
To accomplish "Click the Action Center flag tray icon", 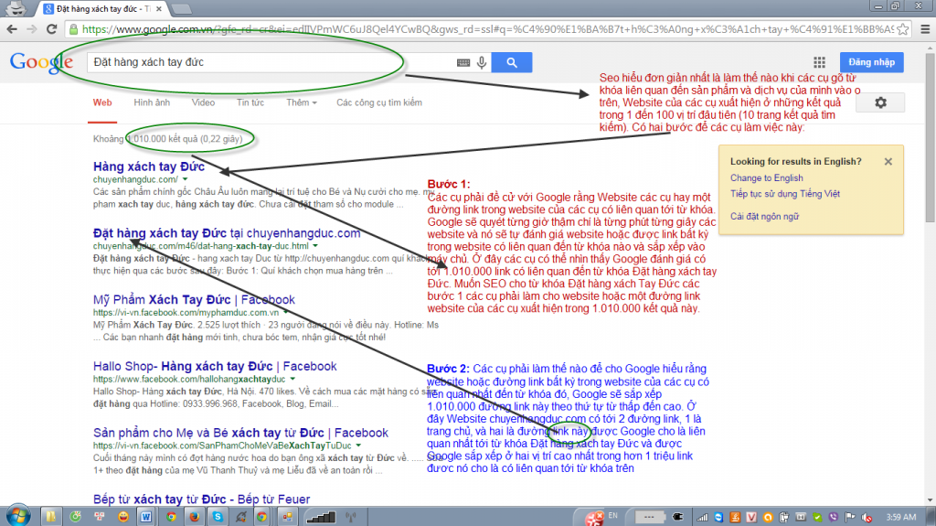I will (x=850, y=517).
